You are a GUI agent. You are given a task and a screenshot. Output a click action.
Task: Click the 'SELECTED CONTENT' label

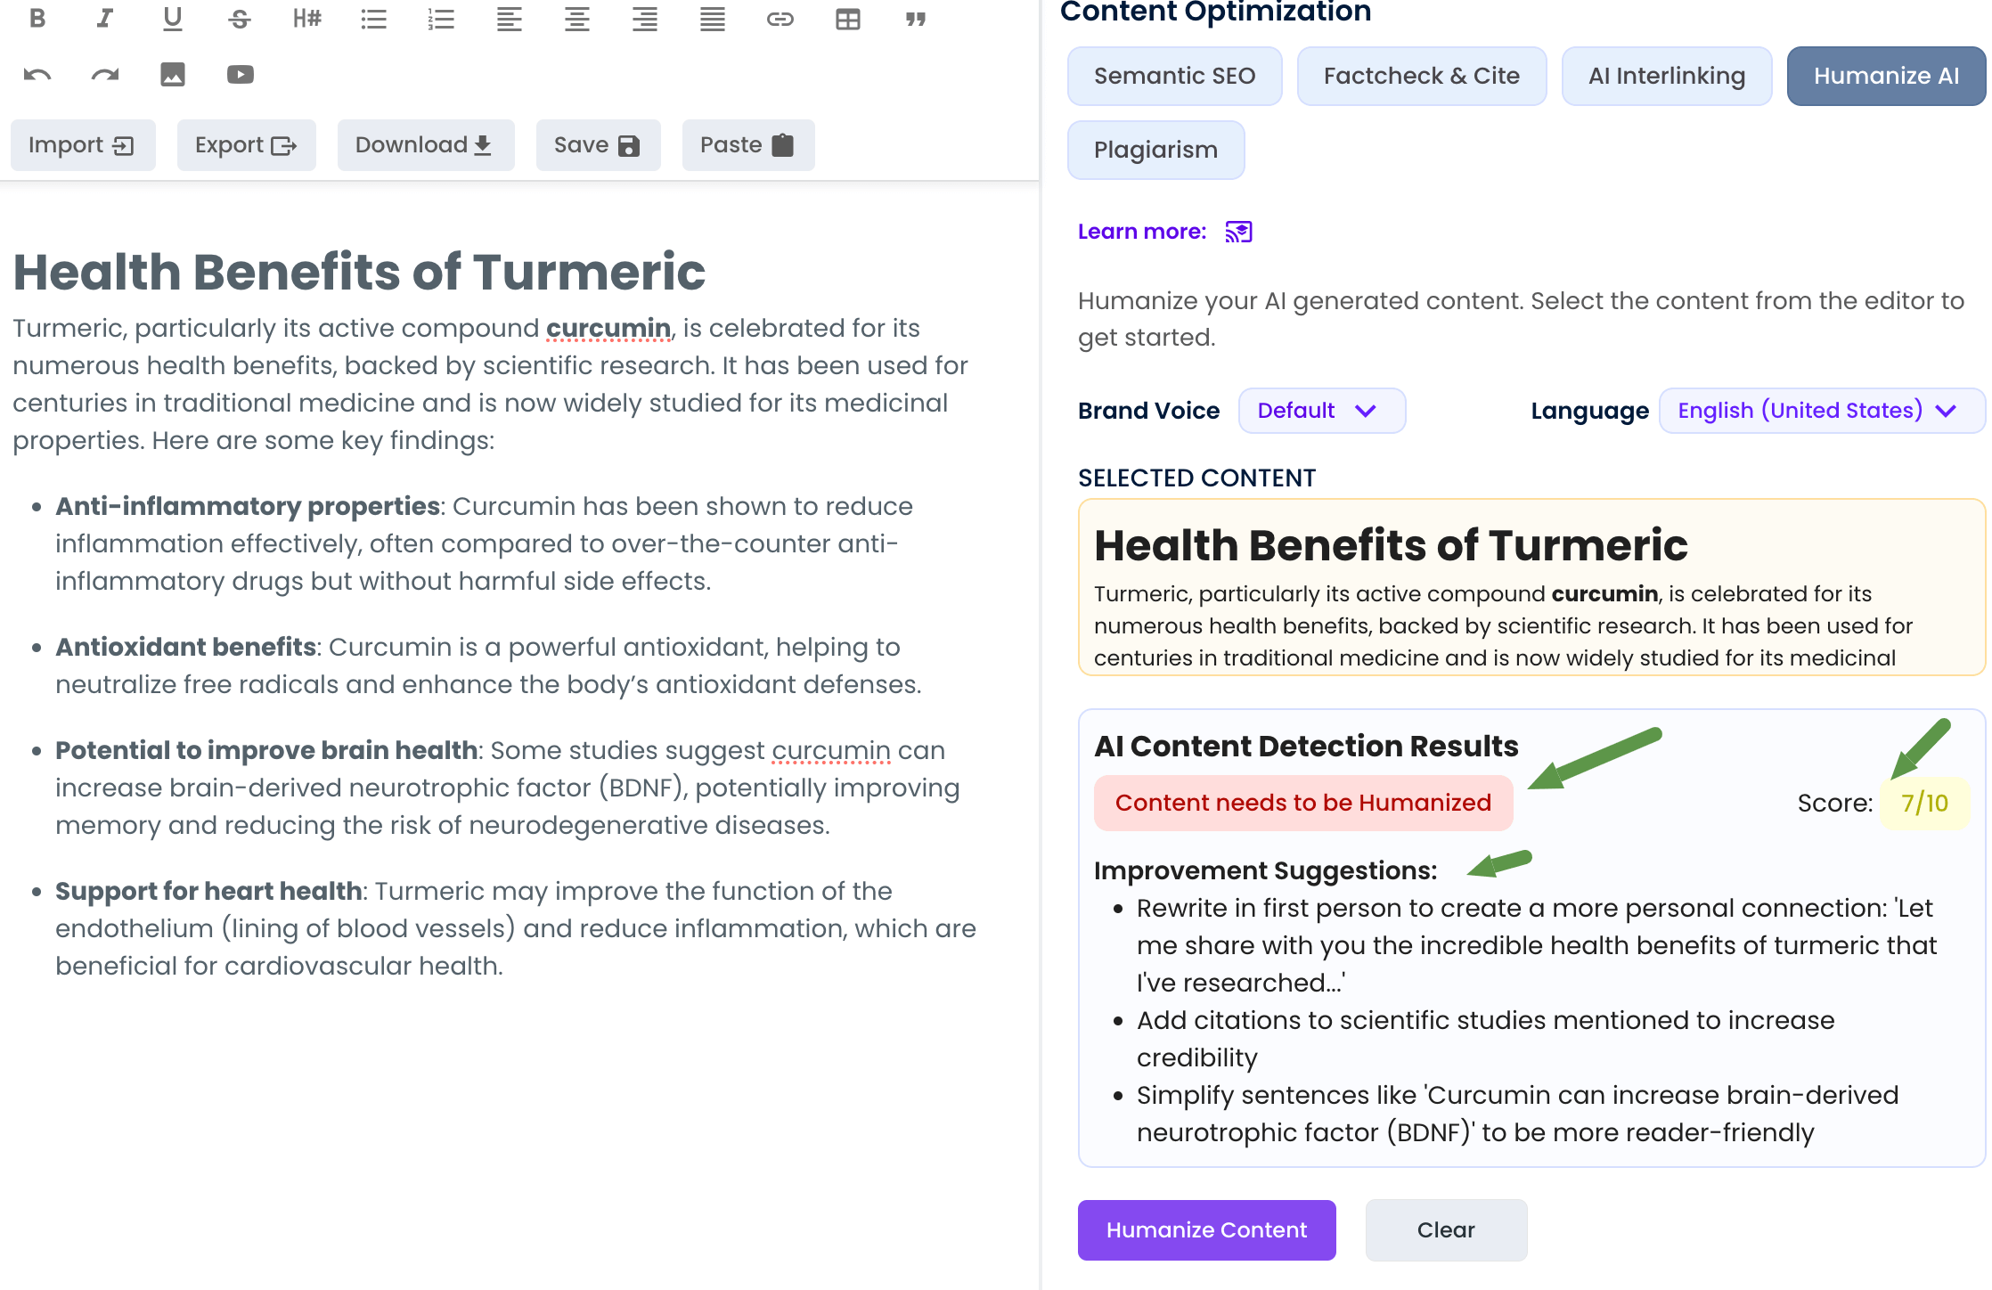1196,478
